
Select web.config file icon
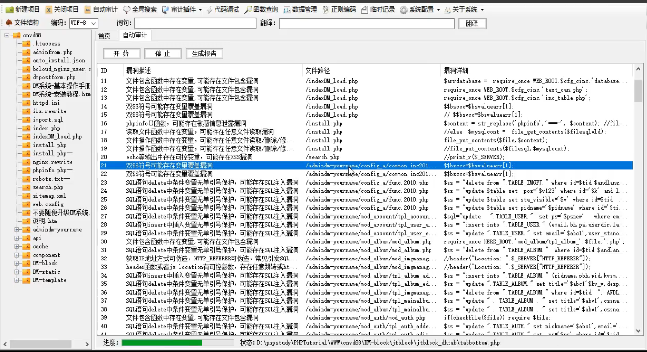pyautogui.click(x=26, y=204)
